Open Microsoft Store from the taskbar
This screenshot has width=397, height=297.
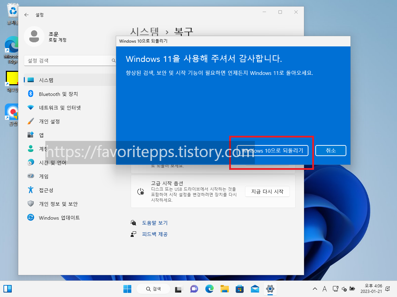240,289
